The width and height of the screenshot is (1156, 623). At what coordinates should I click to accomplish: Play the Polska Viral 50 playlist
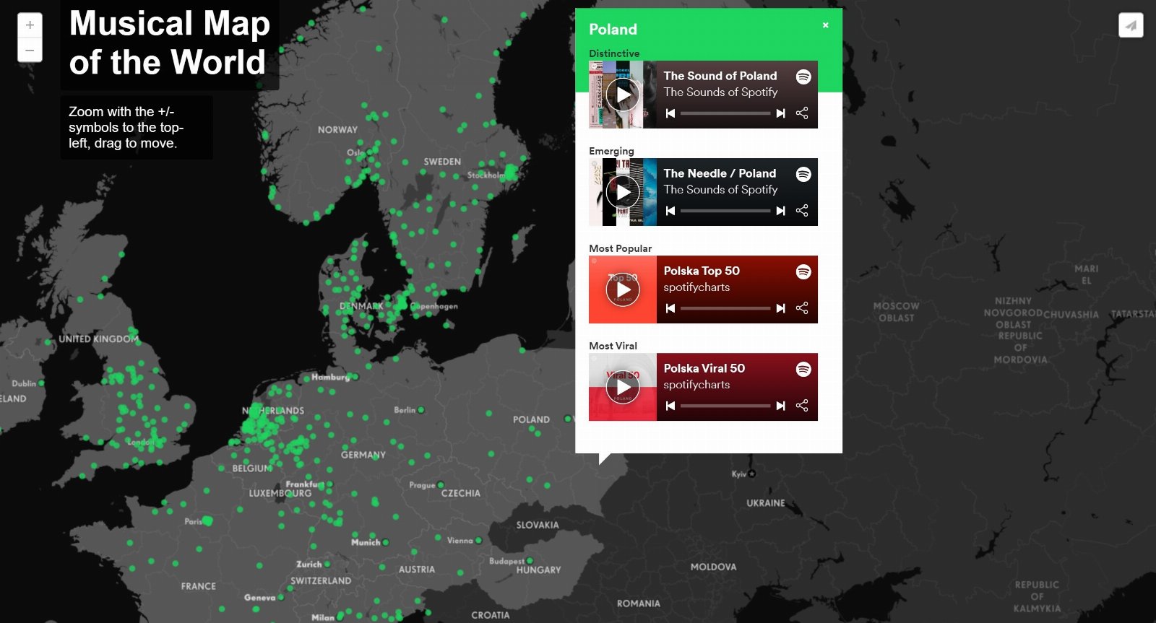click(x=623, y=387)
